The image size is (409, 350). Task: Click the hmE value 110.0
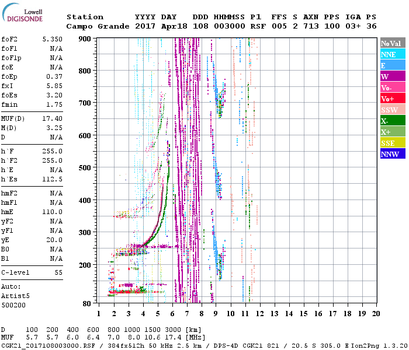point(52,212)
